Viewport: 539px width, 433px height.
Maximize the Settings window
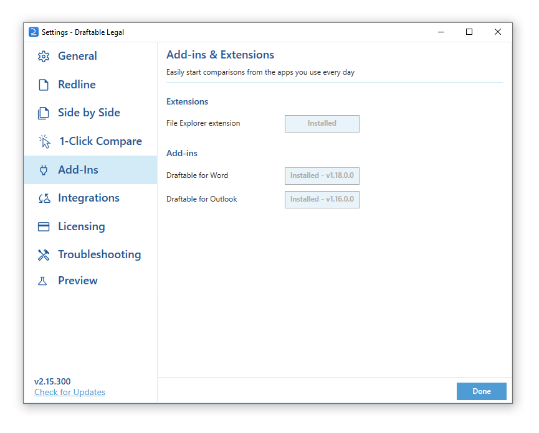[x=469, y=32]
